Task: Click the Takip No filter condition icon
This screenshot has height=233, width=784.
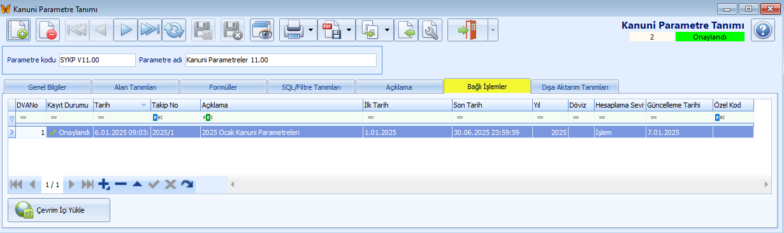Action: [x=157, y=118]
